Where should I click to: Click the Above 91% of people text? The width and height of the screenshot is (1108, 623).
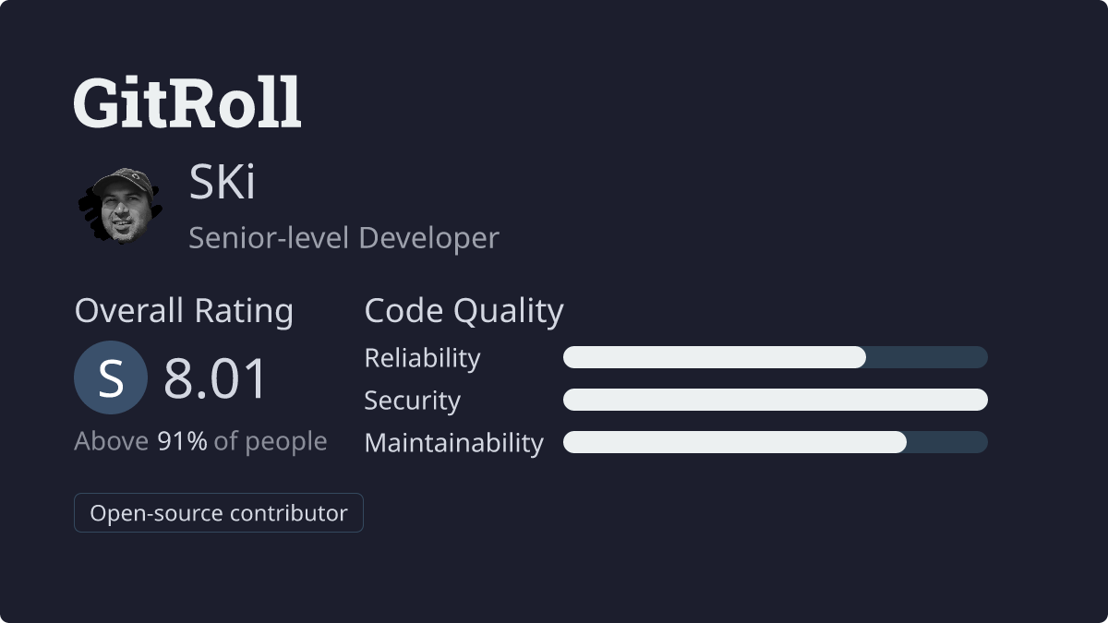coord(200,441)
